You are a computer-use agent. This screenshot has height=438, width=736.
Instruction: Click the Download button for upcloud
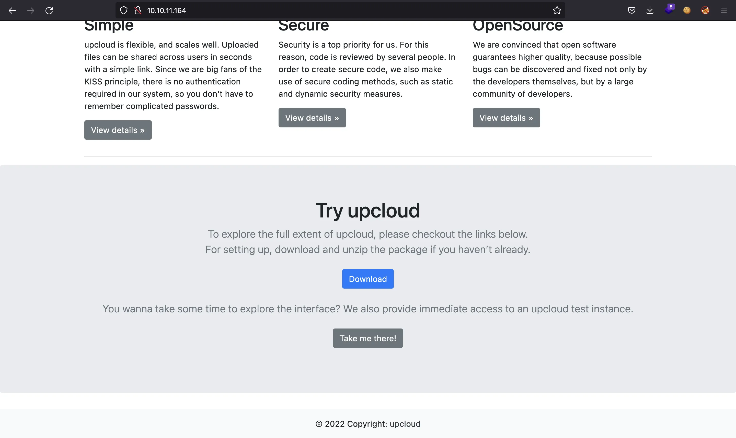click(x=368, y=278)
